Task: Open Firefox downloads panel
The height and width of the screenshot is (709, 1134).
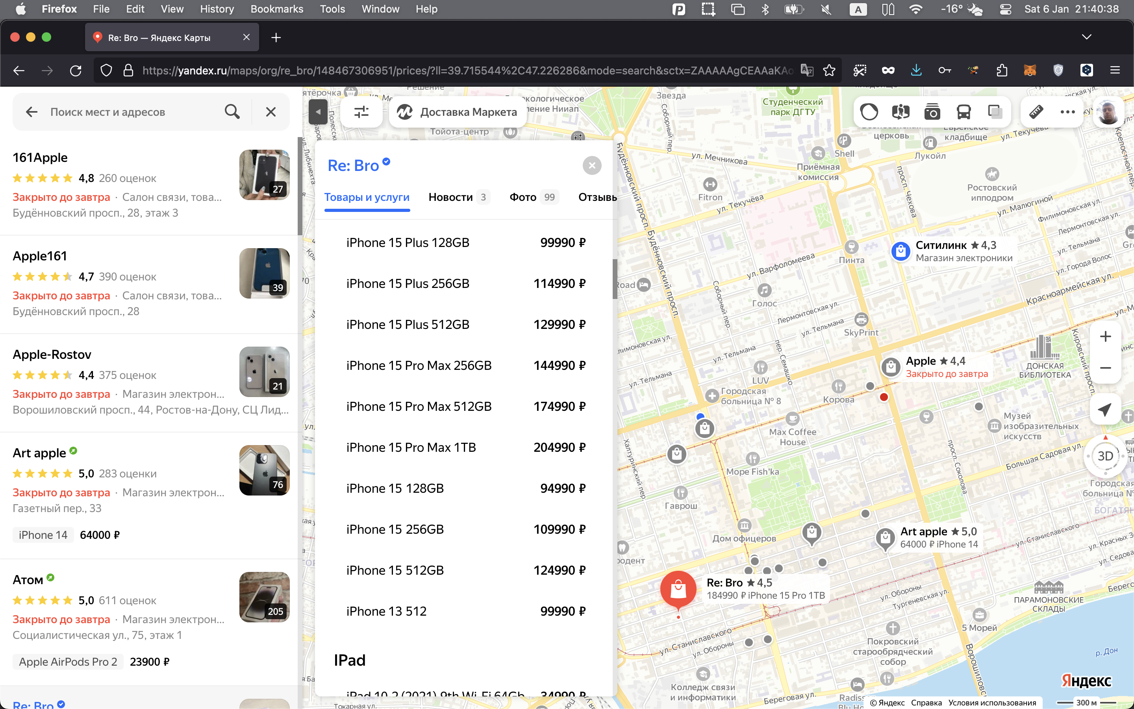Action: tap(916, 71)
